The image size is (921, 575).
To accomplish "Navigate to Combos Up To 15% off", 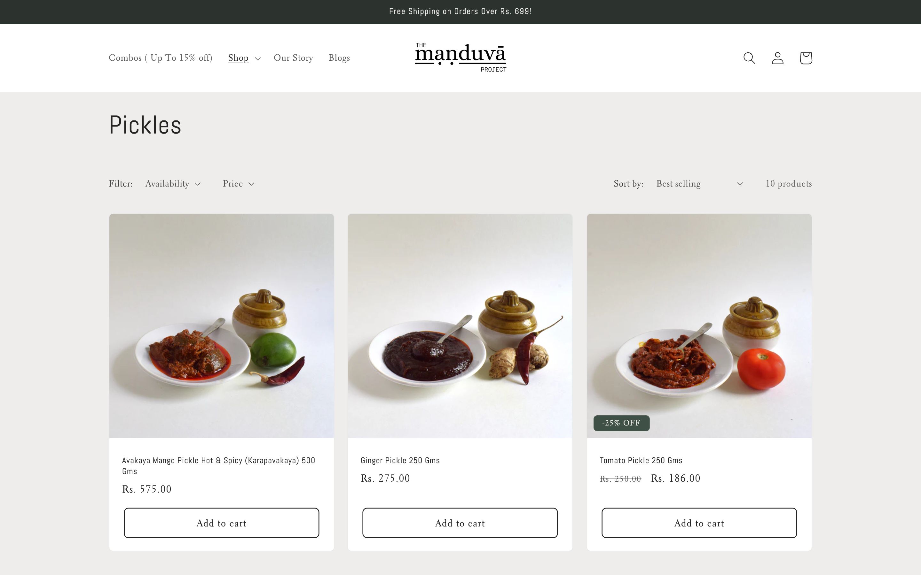I will click(x=161, y=57).
